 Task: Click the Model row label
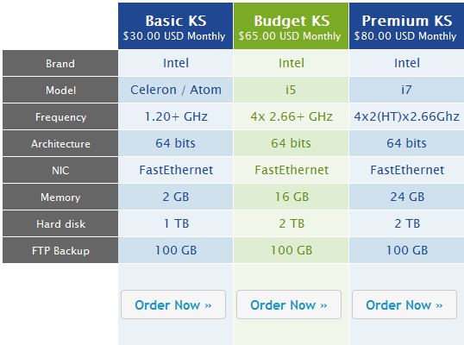(x=60, y=90)
